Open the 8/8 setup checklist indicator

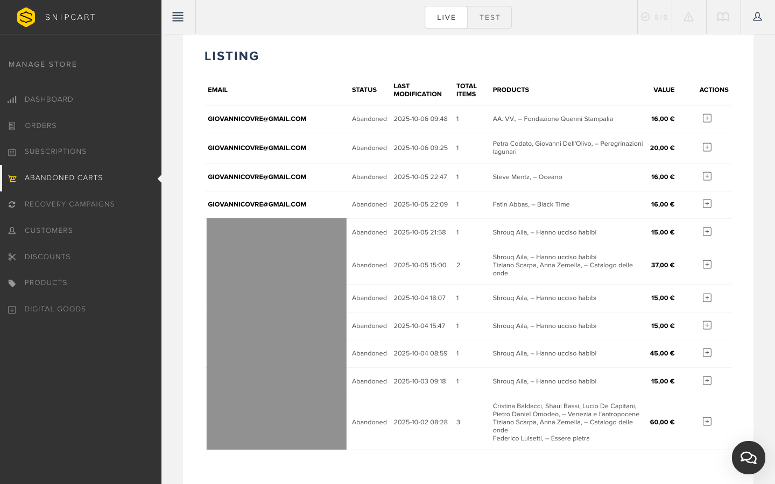click(x=654, y=17)
